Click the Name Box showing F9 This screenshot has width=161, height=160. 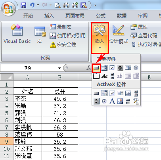(27, 68)
